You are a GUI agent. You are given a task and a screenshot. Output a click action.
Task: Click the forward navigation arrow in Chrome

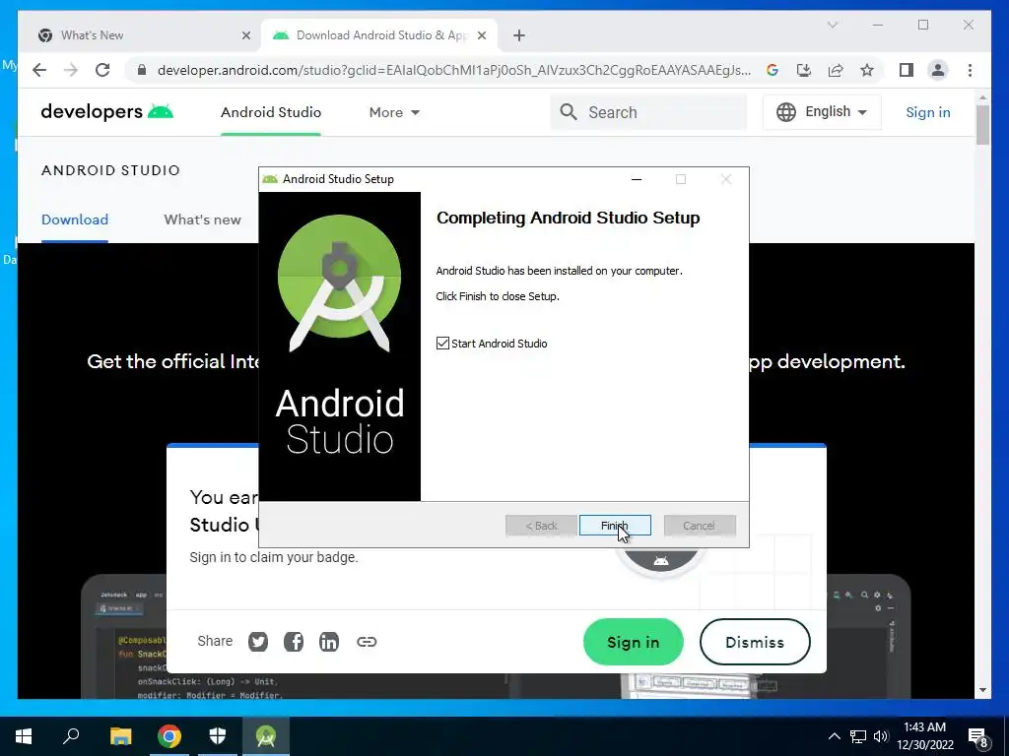pyautogui.click(x=71, y=70)
